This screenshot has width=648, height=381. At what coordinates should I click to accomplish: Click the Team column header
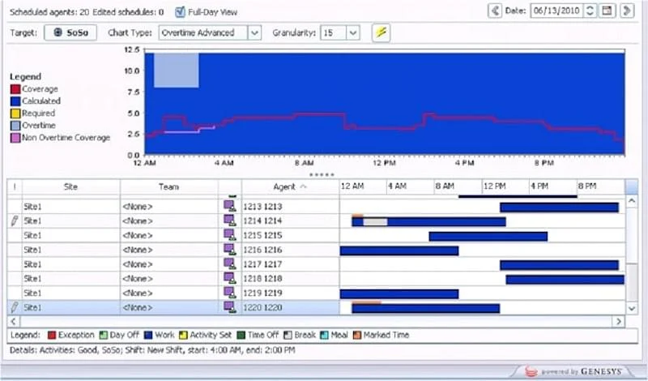pos(168,186)
